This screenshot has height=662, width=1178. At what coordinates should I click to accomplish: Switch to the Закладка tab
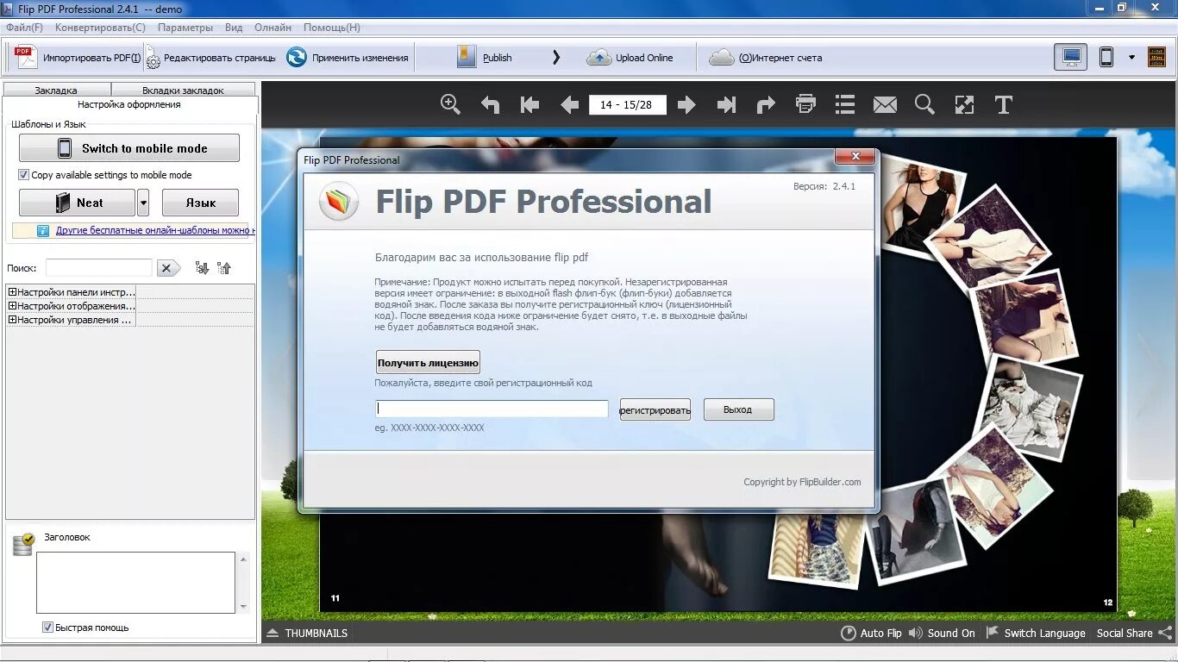[x=57, y=90]
